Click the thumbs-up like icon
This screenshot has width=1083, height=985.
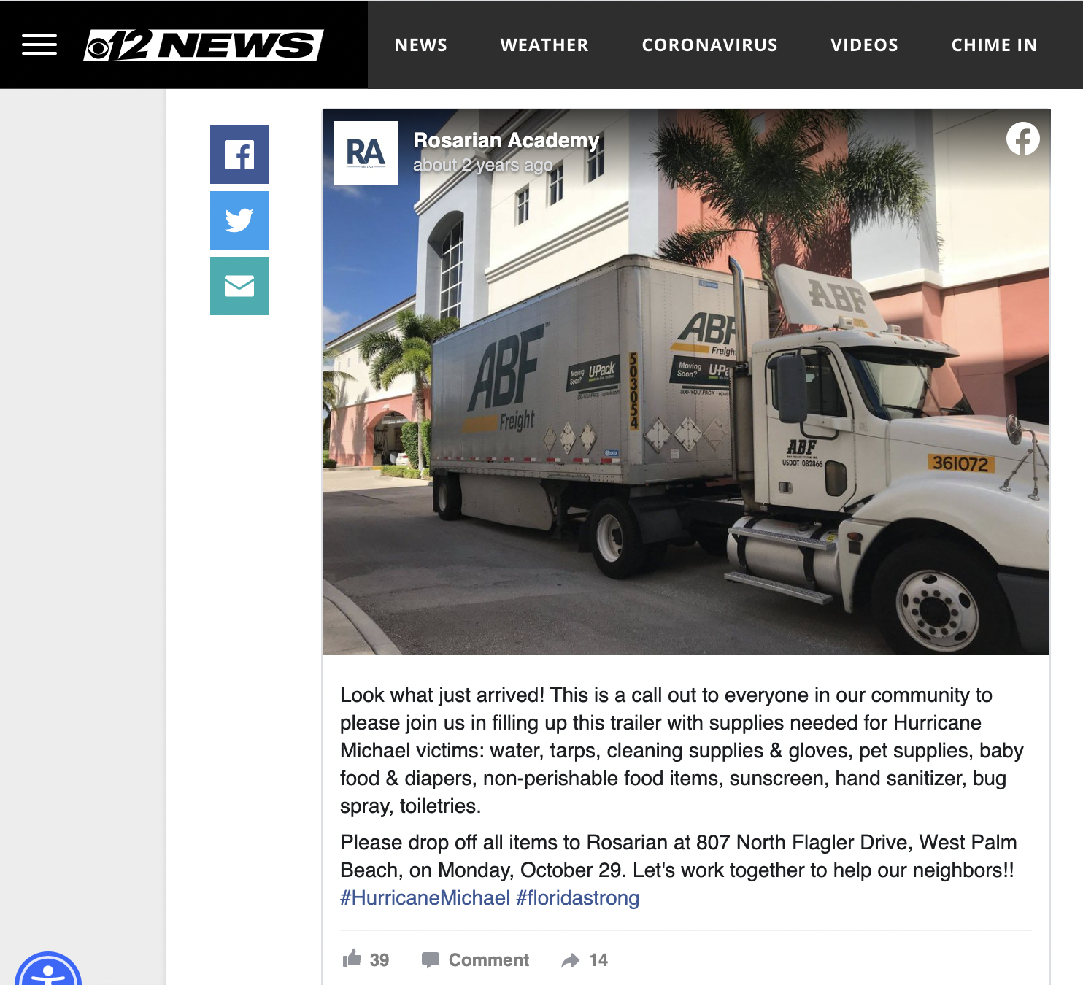pyautogui.click(x=352, y=958)
